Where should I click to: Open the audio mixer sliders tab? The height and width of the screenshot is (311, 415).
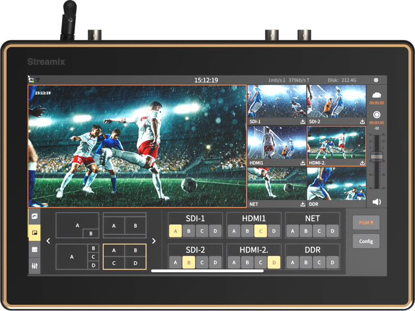pos(34,265)
